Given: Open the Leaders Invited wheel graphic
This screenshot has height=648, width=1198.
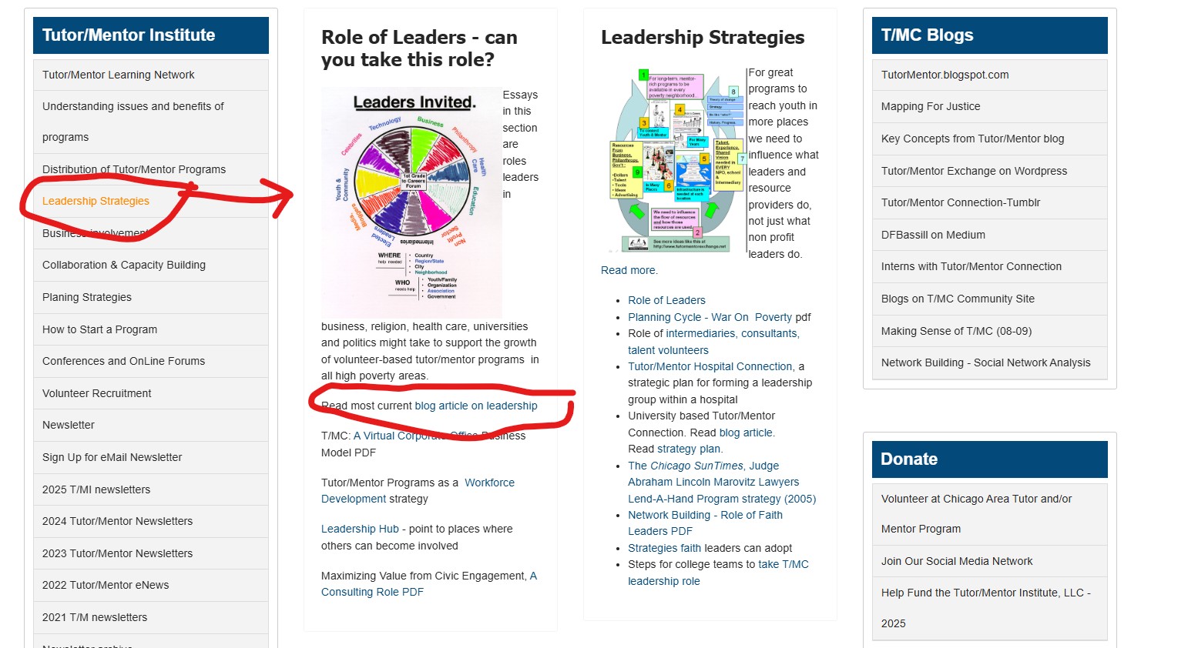Looking at the screenshot, I should [411, 202].
